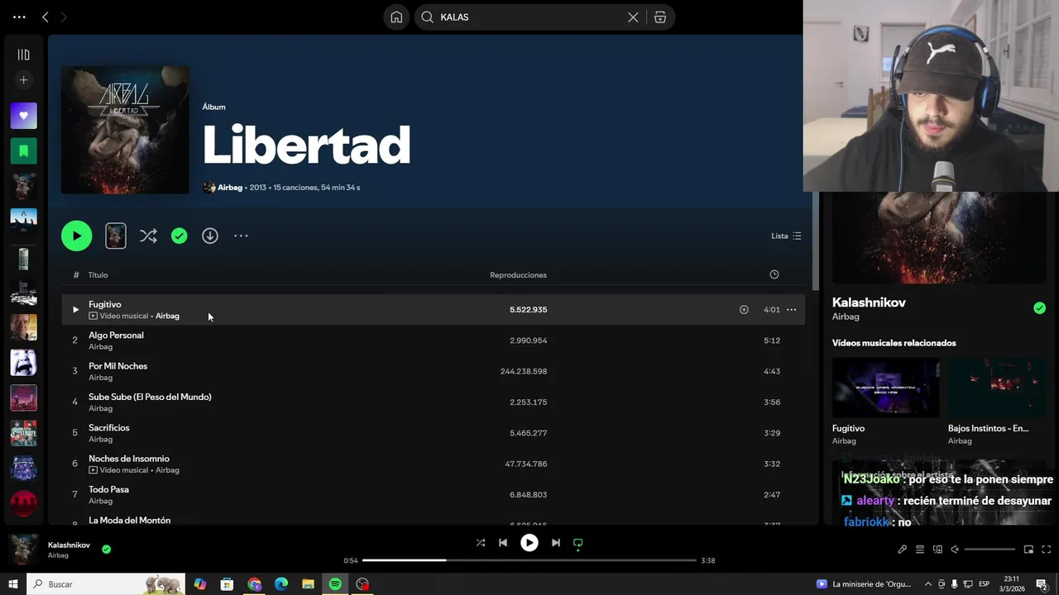Screen dimensions: 1059x595
Task: Open Spotify from the taskbar
Action: tap(335, 584)
